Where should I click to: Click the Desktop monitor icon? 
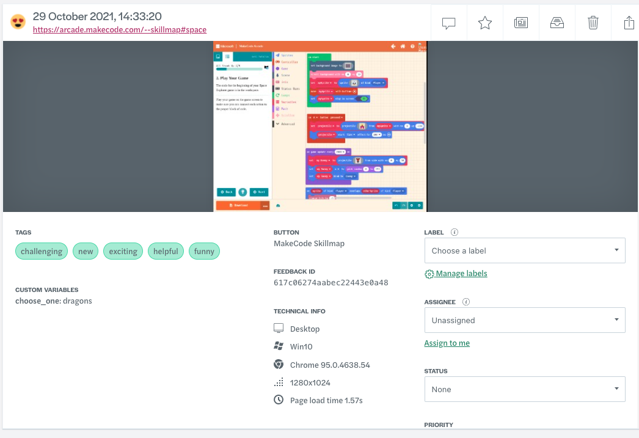point(279,329)
